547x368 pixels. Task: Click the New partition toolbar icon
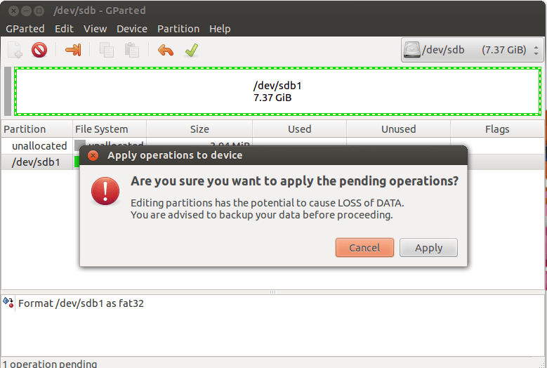coord(15,50)
